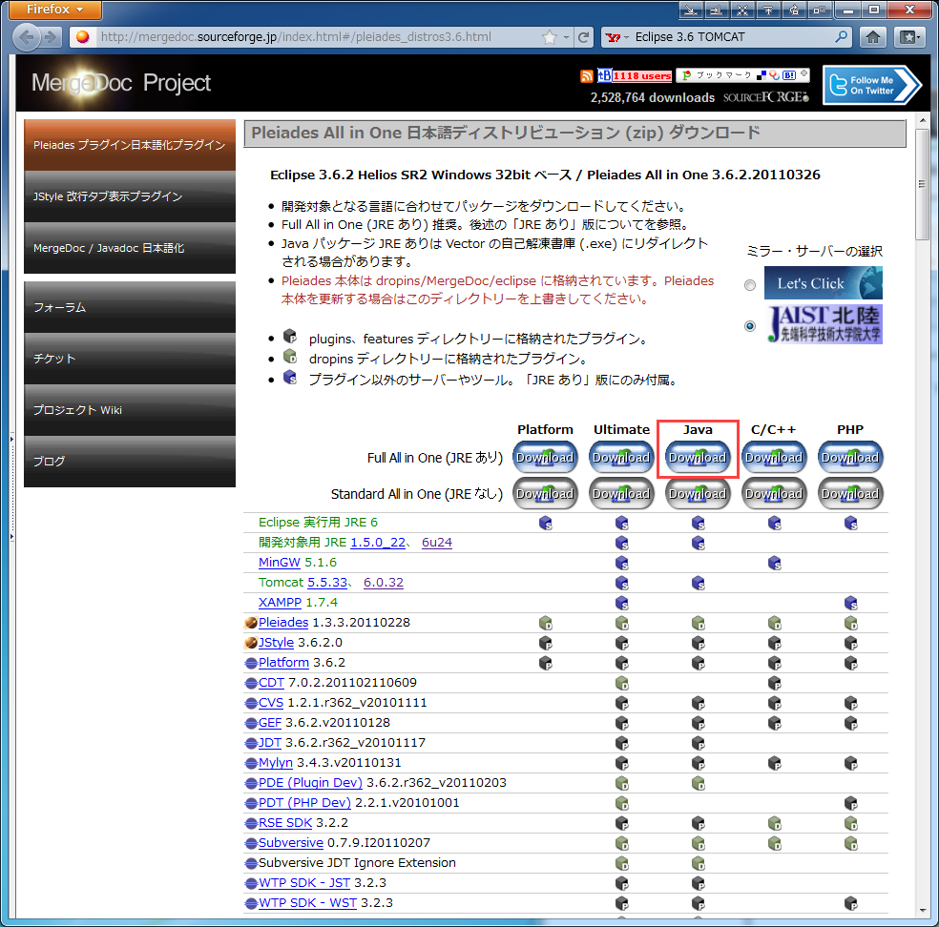Click MinGW tool icon in C/C++ column

(774, 563)
